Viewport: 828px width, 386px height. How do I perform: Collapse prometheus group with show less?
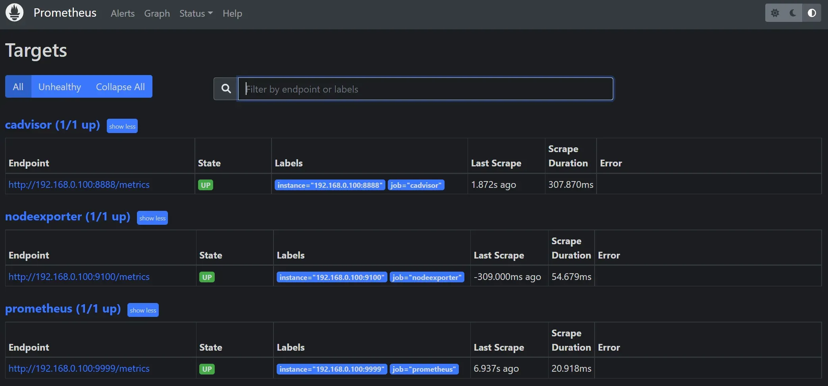tap(143, 310)
